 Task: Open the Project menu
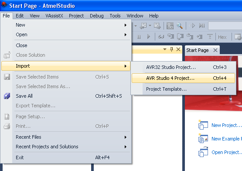click(x=76, y=16)
